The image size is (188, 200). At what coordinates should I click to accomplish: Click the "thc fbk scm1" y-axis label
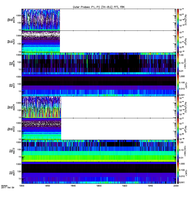[x=12, y=173]
